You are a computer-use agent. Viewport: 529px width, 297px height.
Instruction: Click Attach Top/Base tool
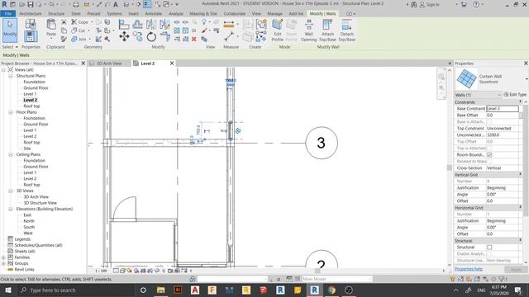tap(327, 31)
